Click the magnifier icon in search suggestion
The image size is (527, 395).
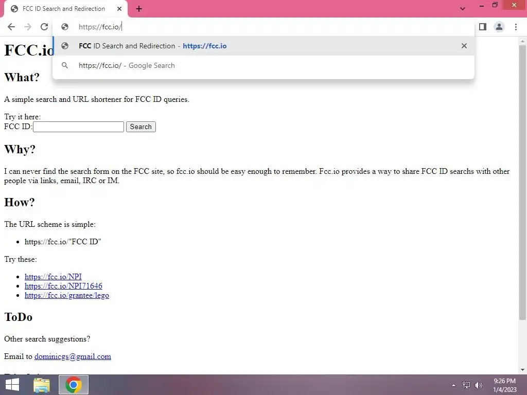[x=65, y=65]
